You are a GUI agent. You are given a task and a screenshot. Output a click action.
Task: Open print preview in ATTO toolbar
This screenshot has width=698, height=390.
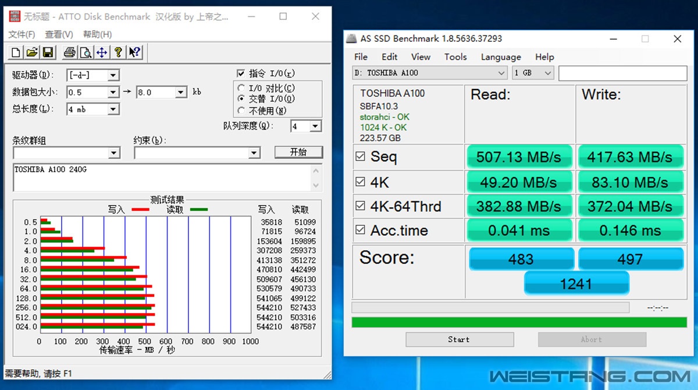(86, 52)
